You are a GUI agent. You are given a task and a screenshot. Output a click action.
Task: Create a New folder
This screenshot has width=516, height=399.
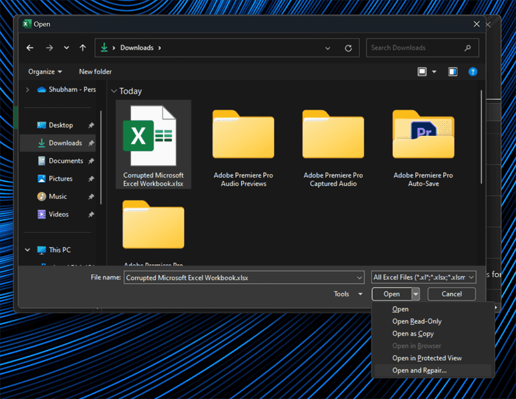tap(95, 72)
